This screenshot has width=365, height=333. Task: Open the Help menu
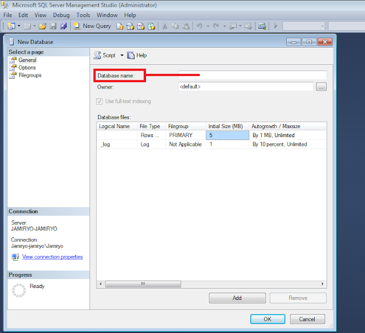click(130, 15)
